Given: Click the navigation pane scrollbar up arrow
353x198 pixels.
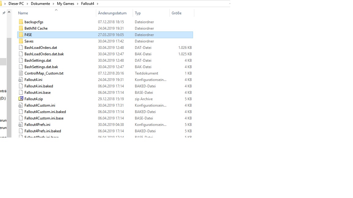Looking at the screenshot, I should 9,13.
